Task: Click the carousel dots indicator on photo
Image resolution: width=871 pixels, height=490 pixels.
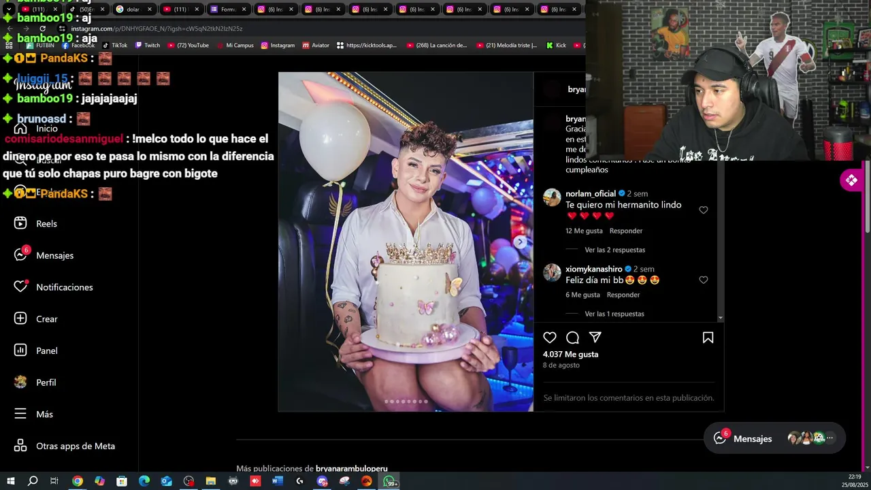Action: point(406,402)
